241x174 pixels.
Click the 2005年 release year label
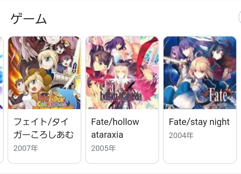(x=103, y=148)
